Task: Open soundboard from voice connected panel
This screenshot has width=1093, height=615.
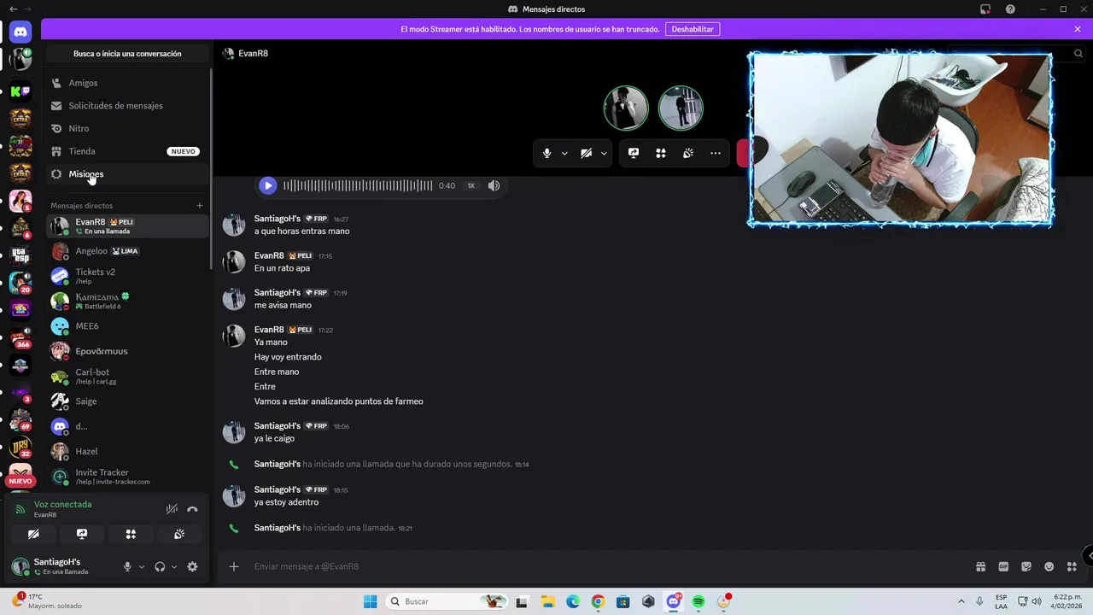Action: pyautogui.click(x=179, y=534)
